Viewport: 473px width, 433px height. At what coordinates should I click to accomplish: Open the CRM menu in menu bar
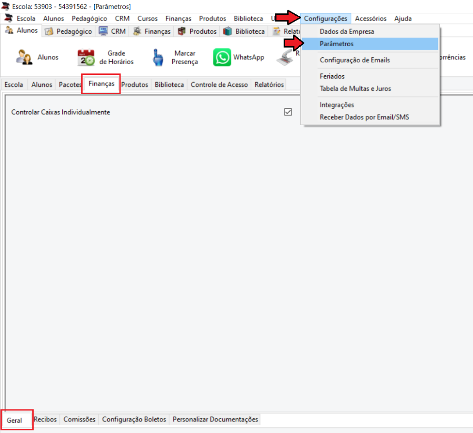click(x=122, y=18)
